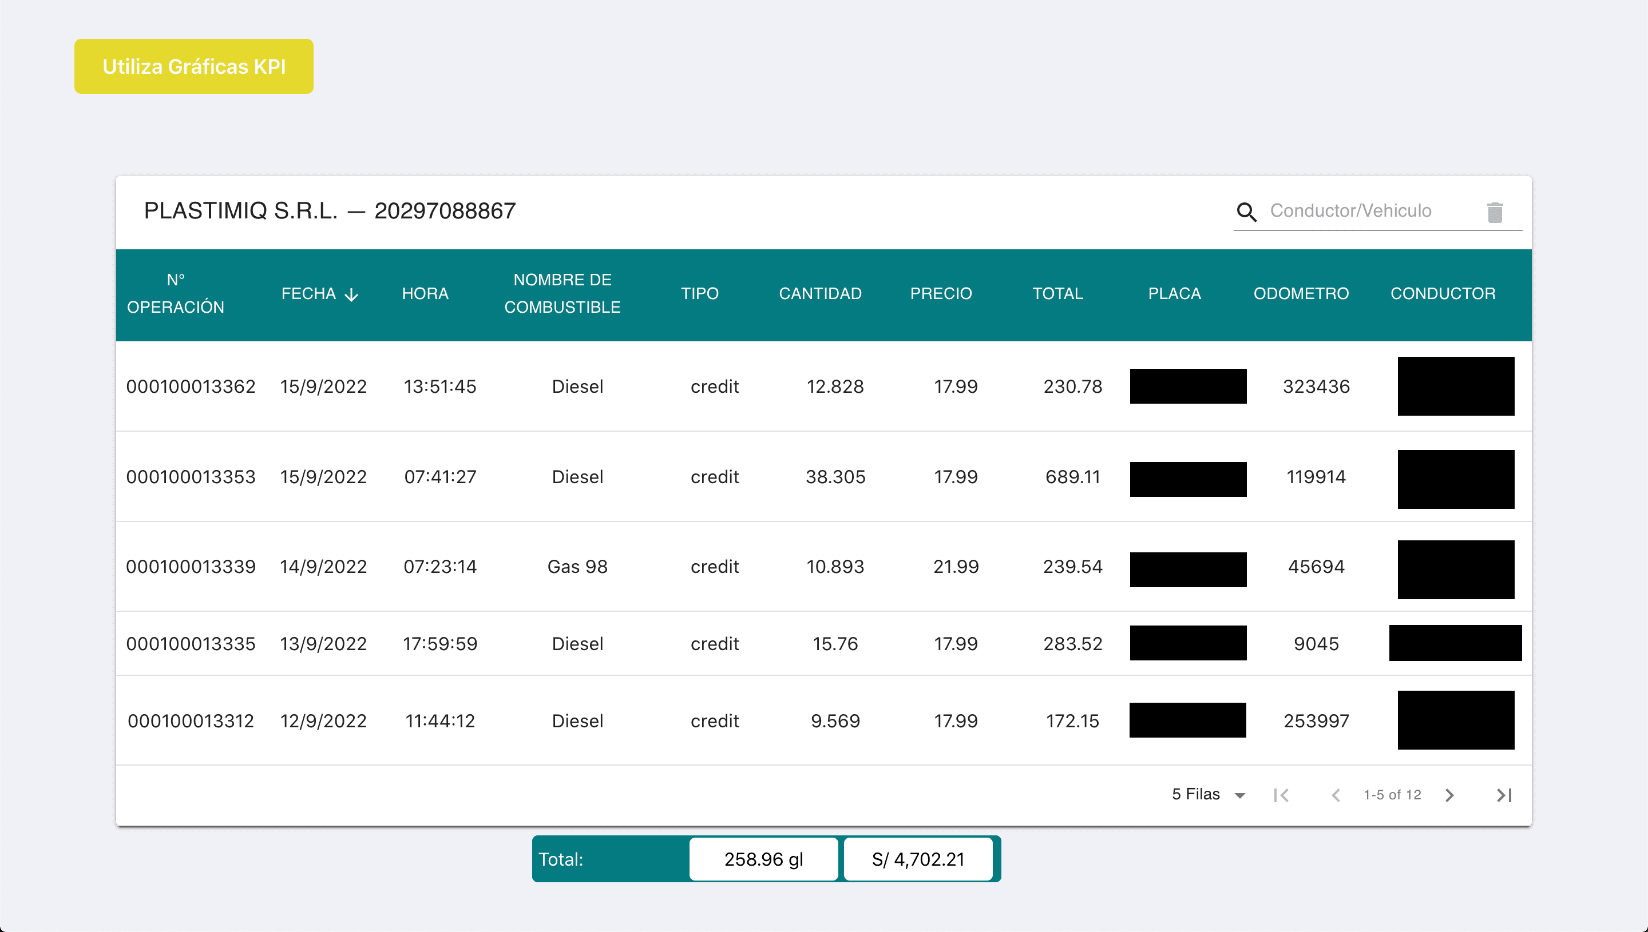Click time 17:59:59 cell
Screen dimensions: 1648x932
click(x=440, y=644)
